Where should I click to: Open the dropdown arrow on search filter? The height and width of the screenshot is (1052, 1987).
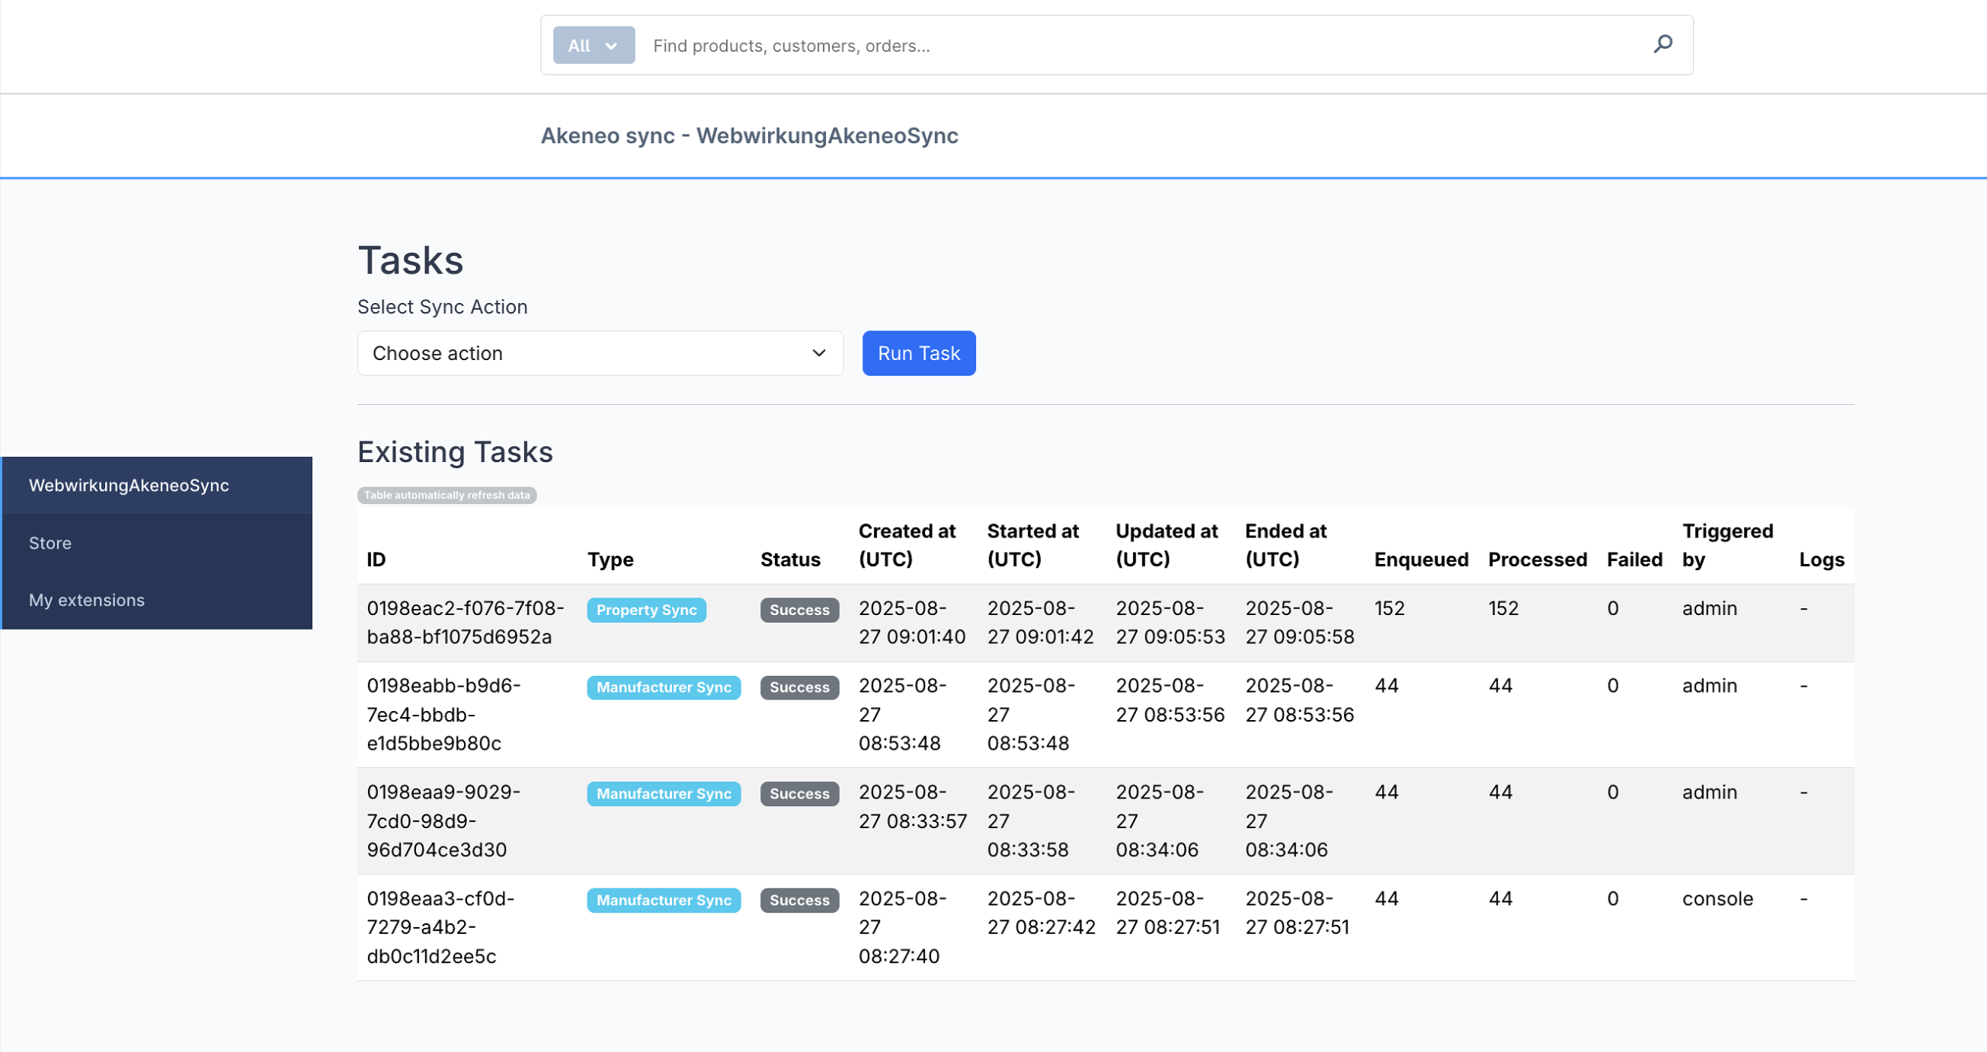click(x=611, y=45)
